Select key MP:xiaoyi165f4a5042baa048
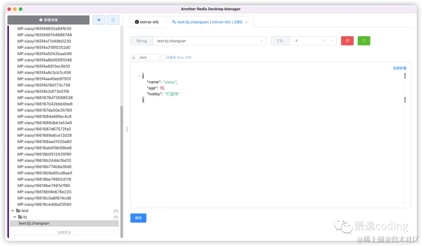This screenshot has height=246, width=422. pyautogui.click(x=45, y=54)
